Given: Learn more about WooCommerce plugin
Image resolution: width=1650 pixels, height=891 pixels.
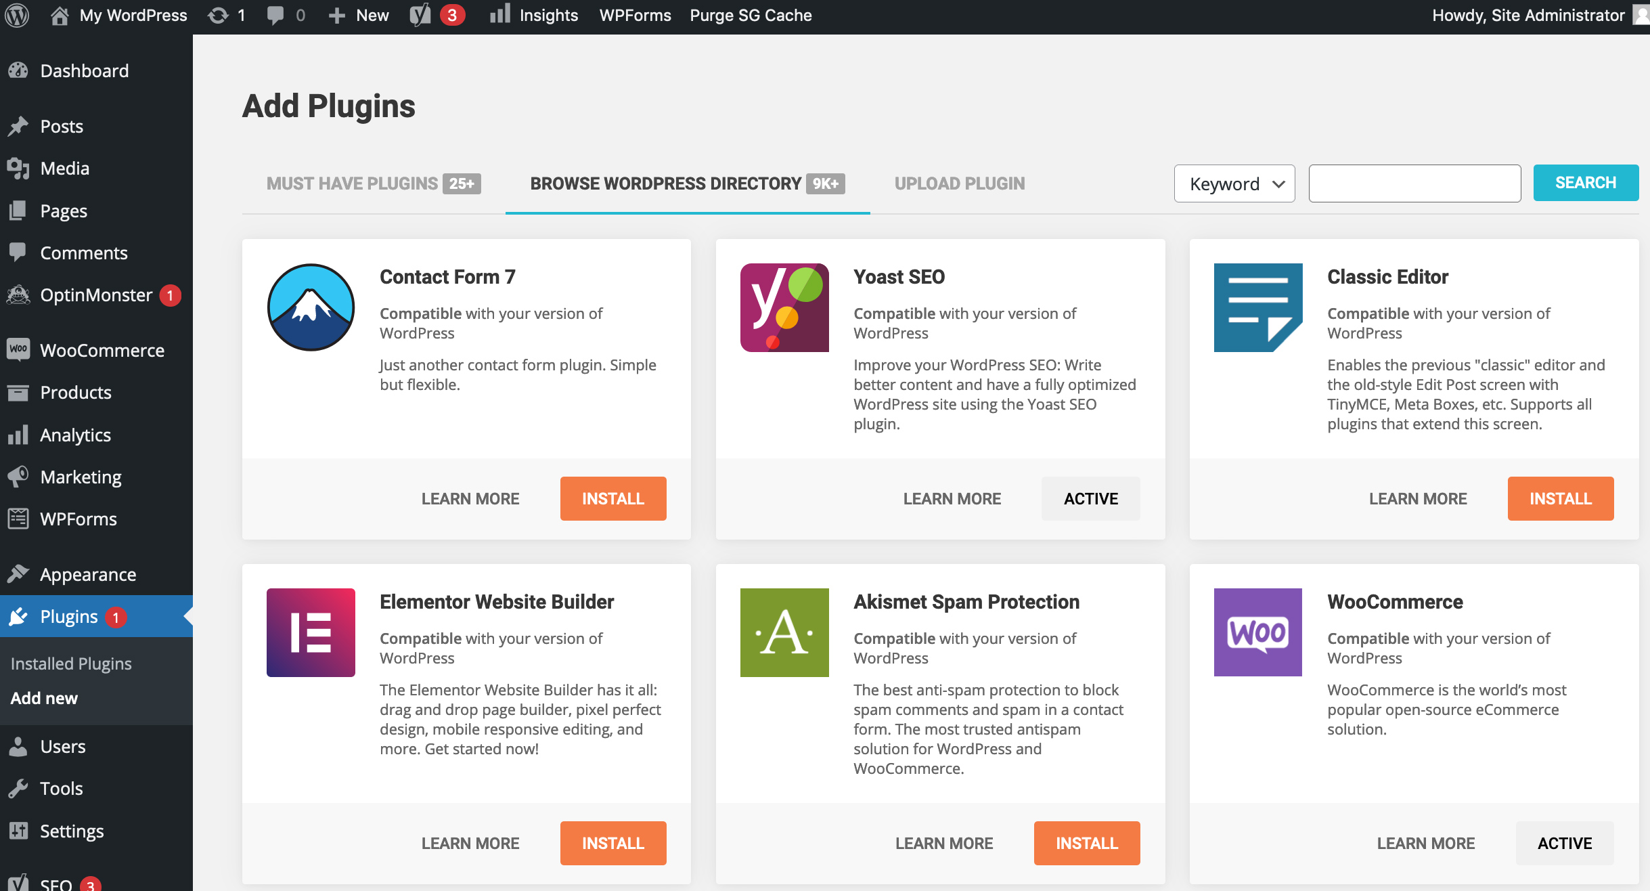Looking at the screenshot, I should click(x=1426, y=843).
